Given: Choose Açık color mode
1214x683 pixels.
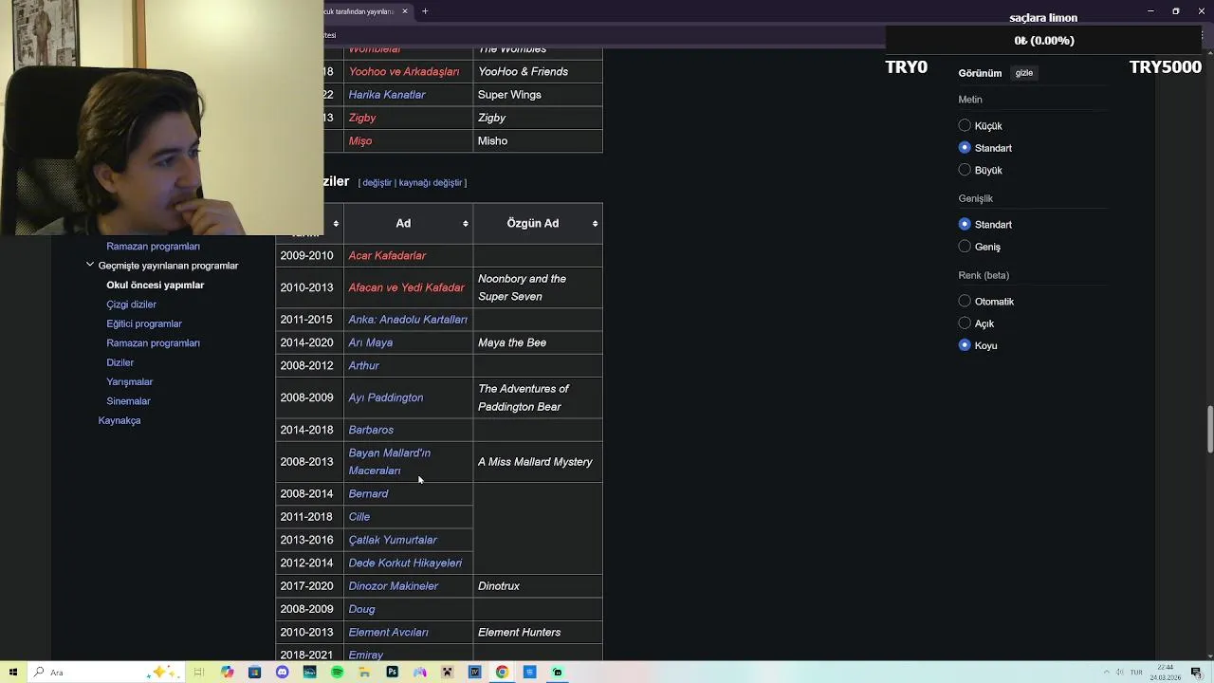Looking at the screenshot, I should coord(965,323).
